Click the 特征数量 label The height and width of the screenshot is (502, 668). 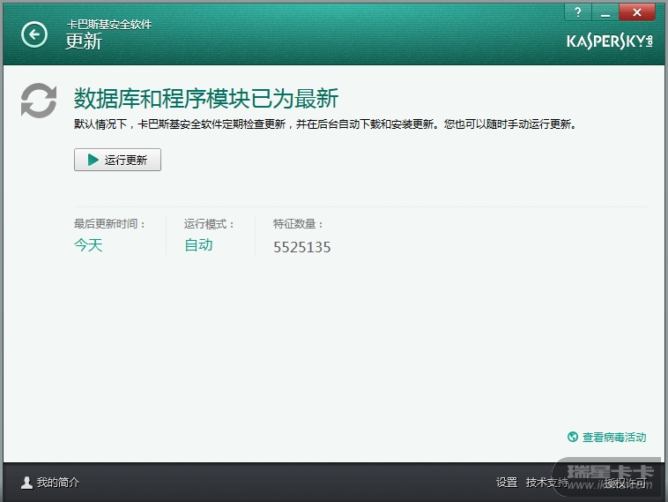point(298,224)
